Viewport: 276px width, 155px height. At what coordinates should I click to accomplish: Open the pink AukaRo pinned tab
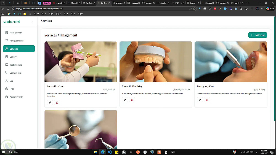47,3
